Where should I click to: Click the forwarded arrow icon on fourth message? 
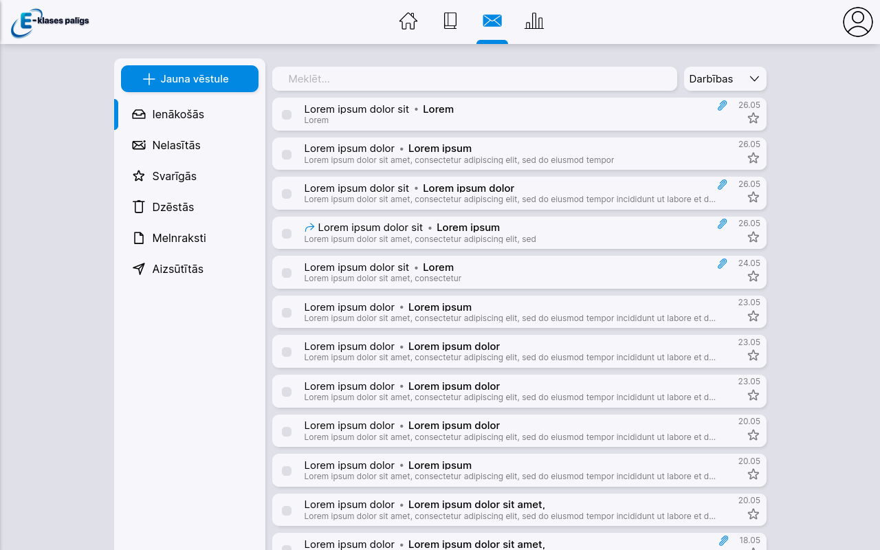point(309,228)
